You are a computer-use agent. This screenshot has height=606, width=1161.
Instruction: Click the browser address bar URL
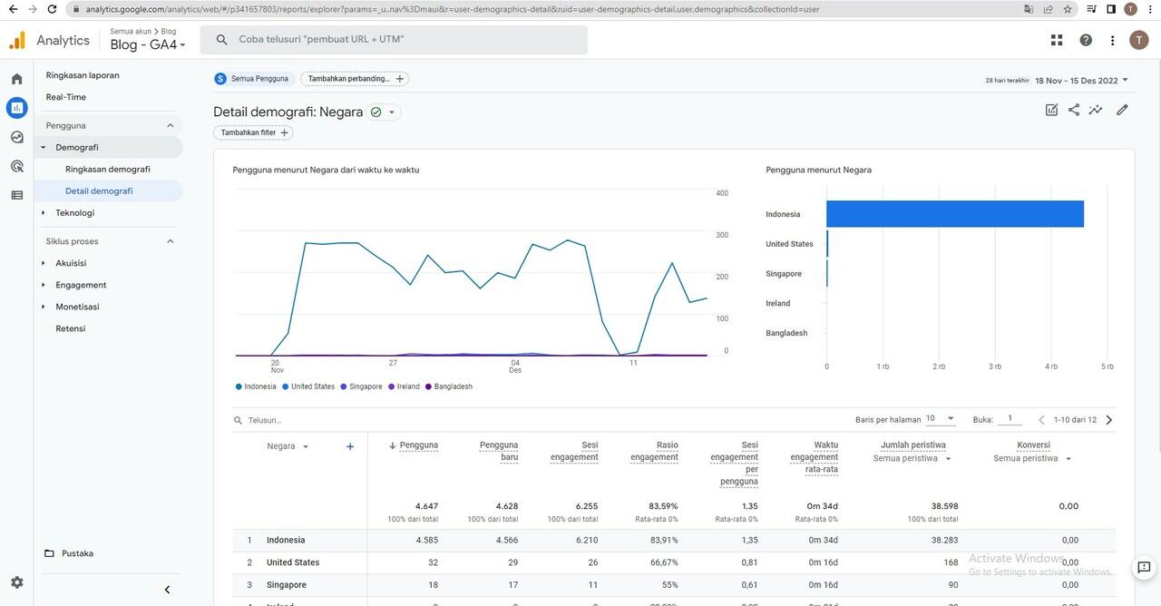coord(452,9)
